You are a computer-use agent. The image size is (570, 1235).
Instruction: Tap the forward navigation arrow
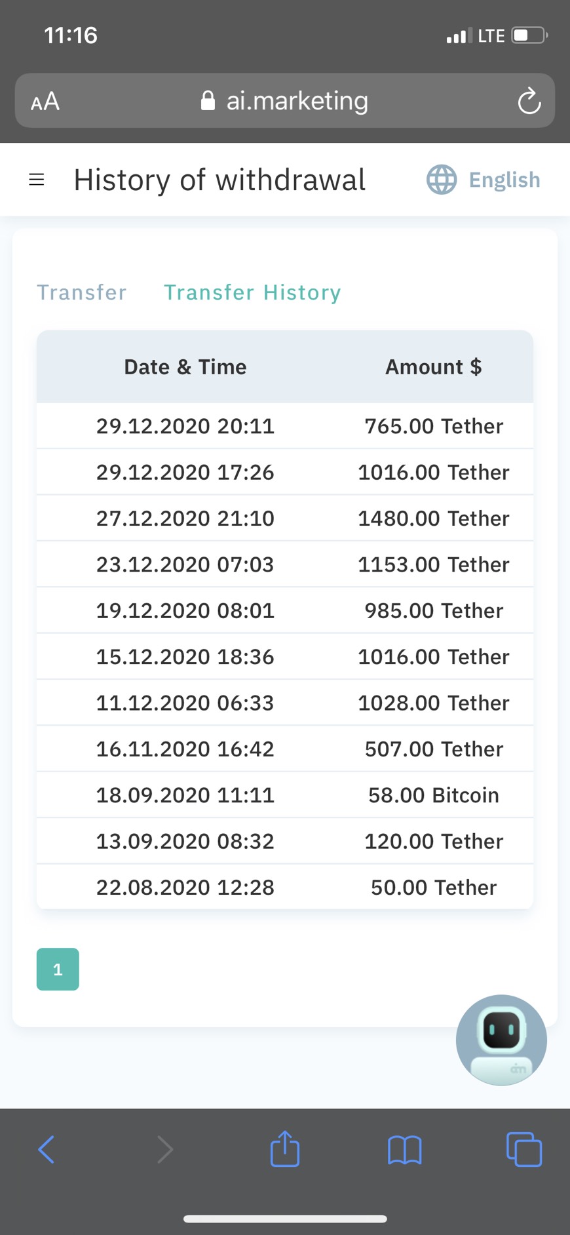click(165, 1149)
